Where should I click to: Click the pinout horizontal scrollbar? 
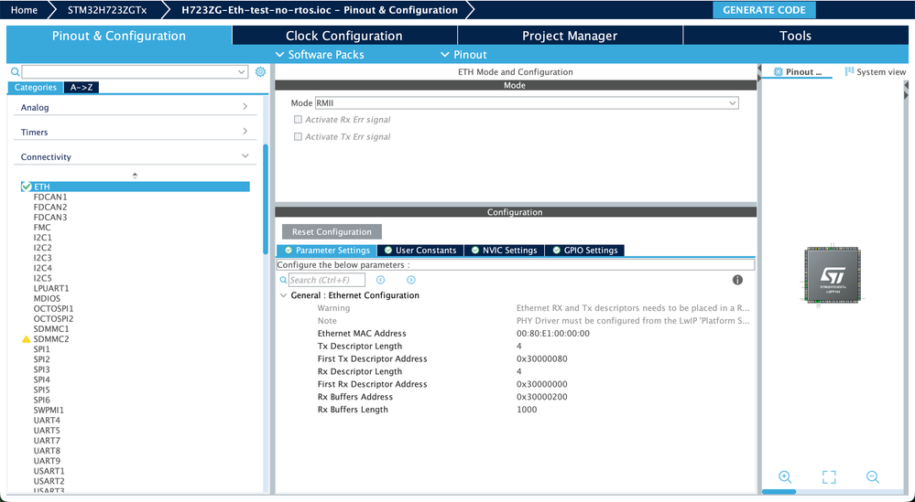(x=779, y=492)
